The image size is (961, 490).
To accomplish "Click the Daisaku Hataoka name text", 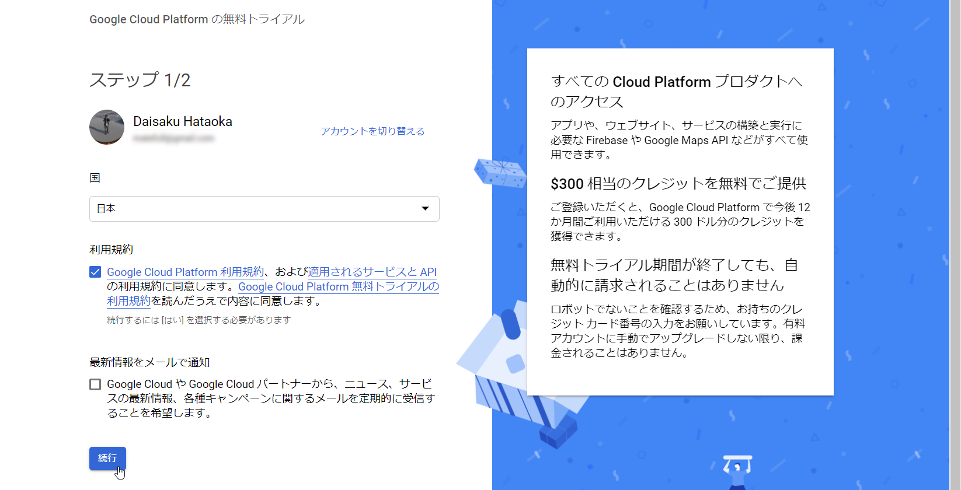I will point(183,121).
